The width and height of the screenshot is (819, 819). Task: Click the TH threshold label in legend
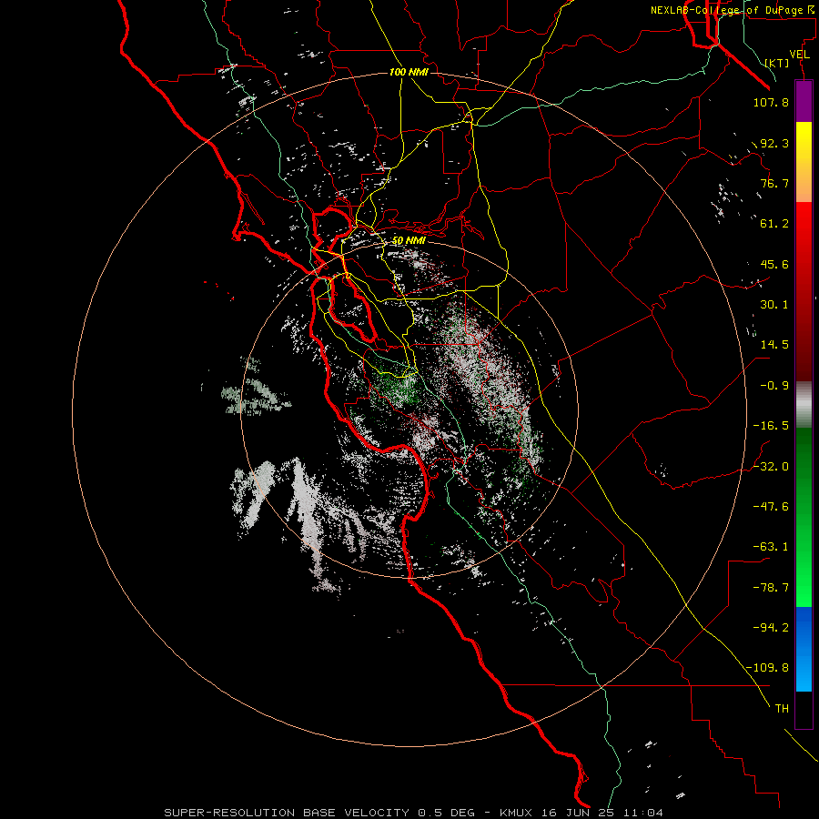[x=782, y=709]
